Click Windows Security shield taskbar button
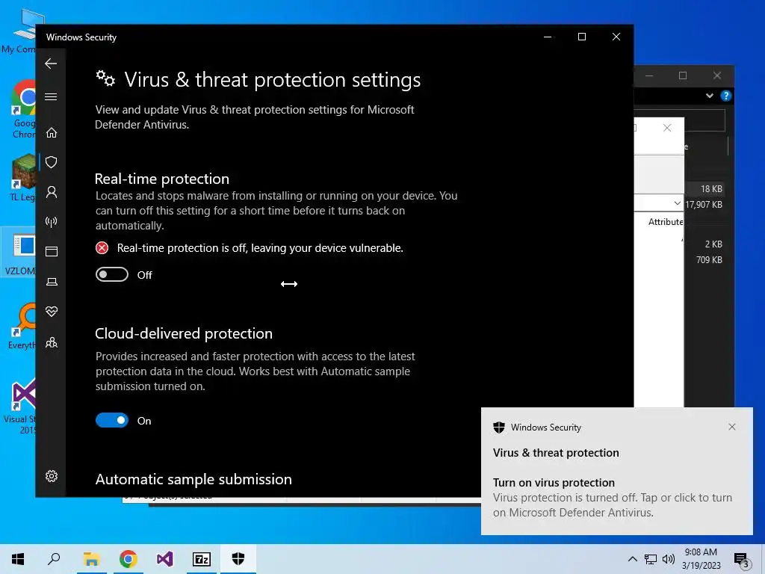Screen dimensions: 765x574 tap(238, 559)
